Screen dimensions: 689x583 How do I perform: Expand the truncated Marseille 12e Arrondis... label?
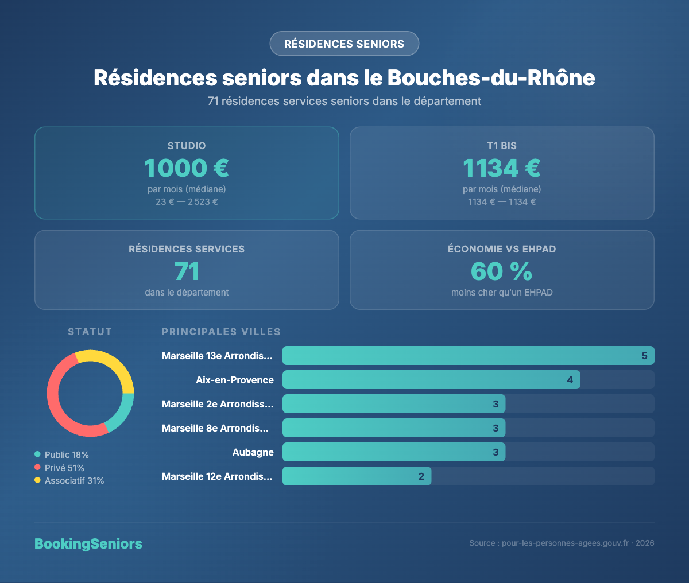click(218, 476)
